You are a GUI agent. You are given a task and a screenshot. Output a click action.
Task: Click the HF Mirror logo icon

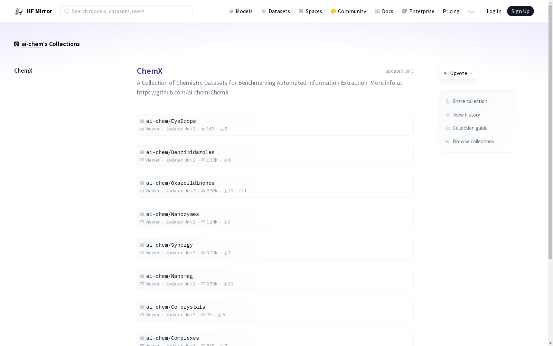coord(19,11)
